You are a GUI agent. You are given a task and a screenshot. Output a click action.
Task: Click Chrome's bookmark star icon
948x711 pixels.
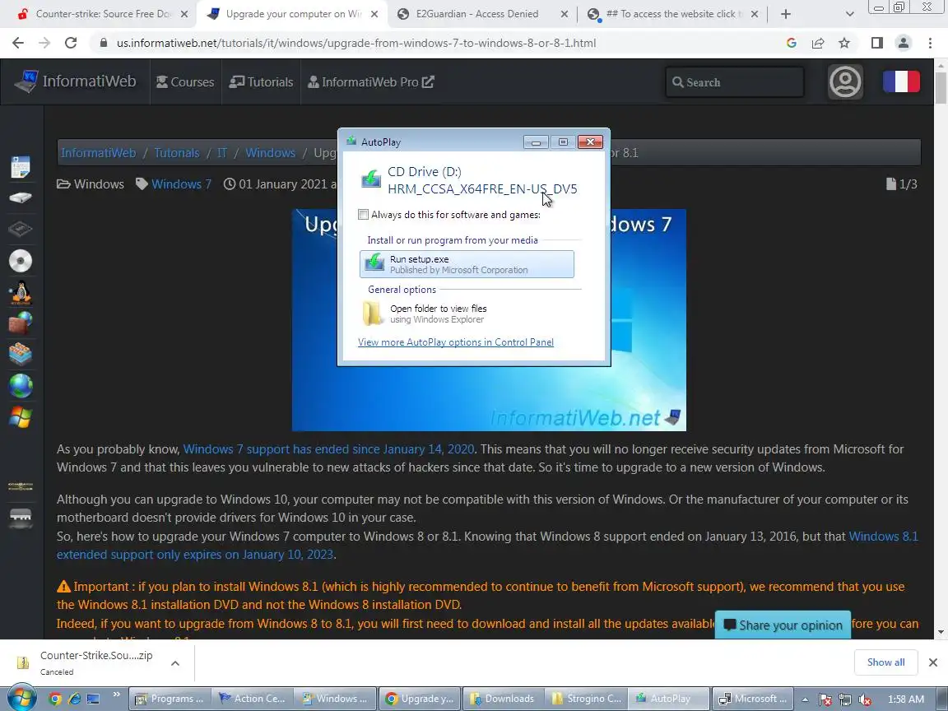point(844,43)
